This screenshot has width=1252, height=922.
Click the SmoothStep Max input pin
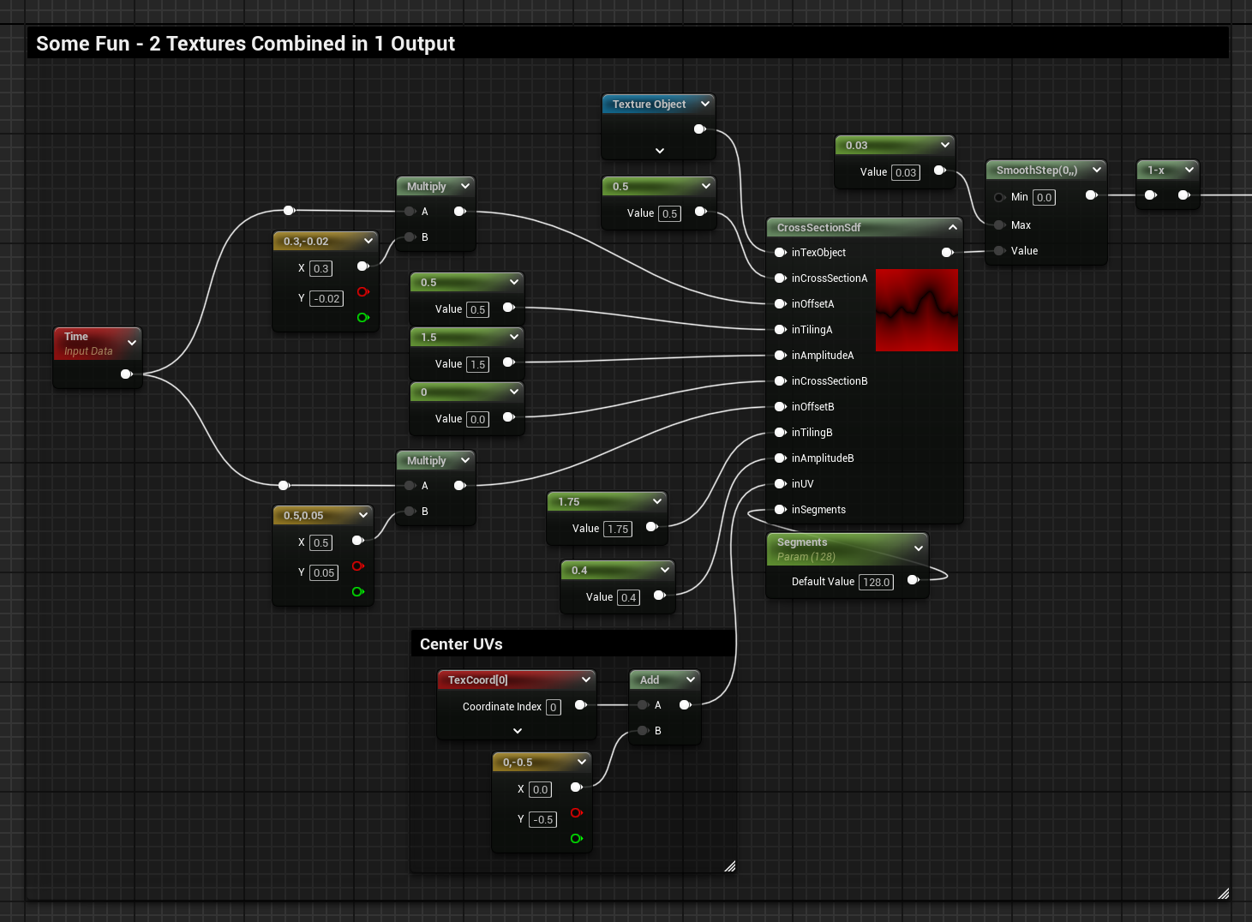click(999, 225)
